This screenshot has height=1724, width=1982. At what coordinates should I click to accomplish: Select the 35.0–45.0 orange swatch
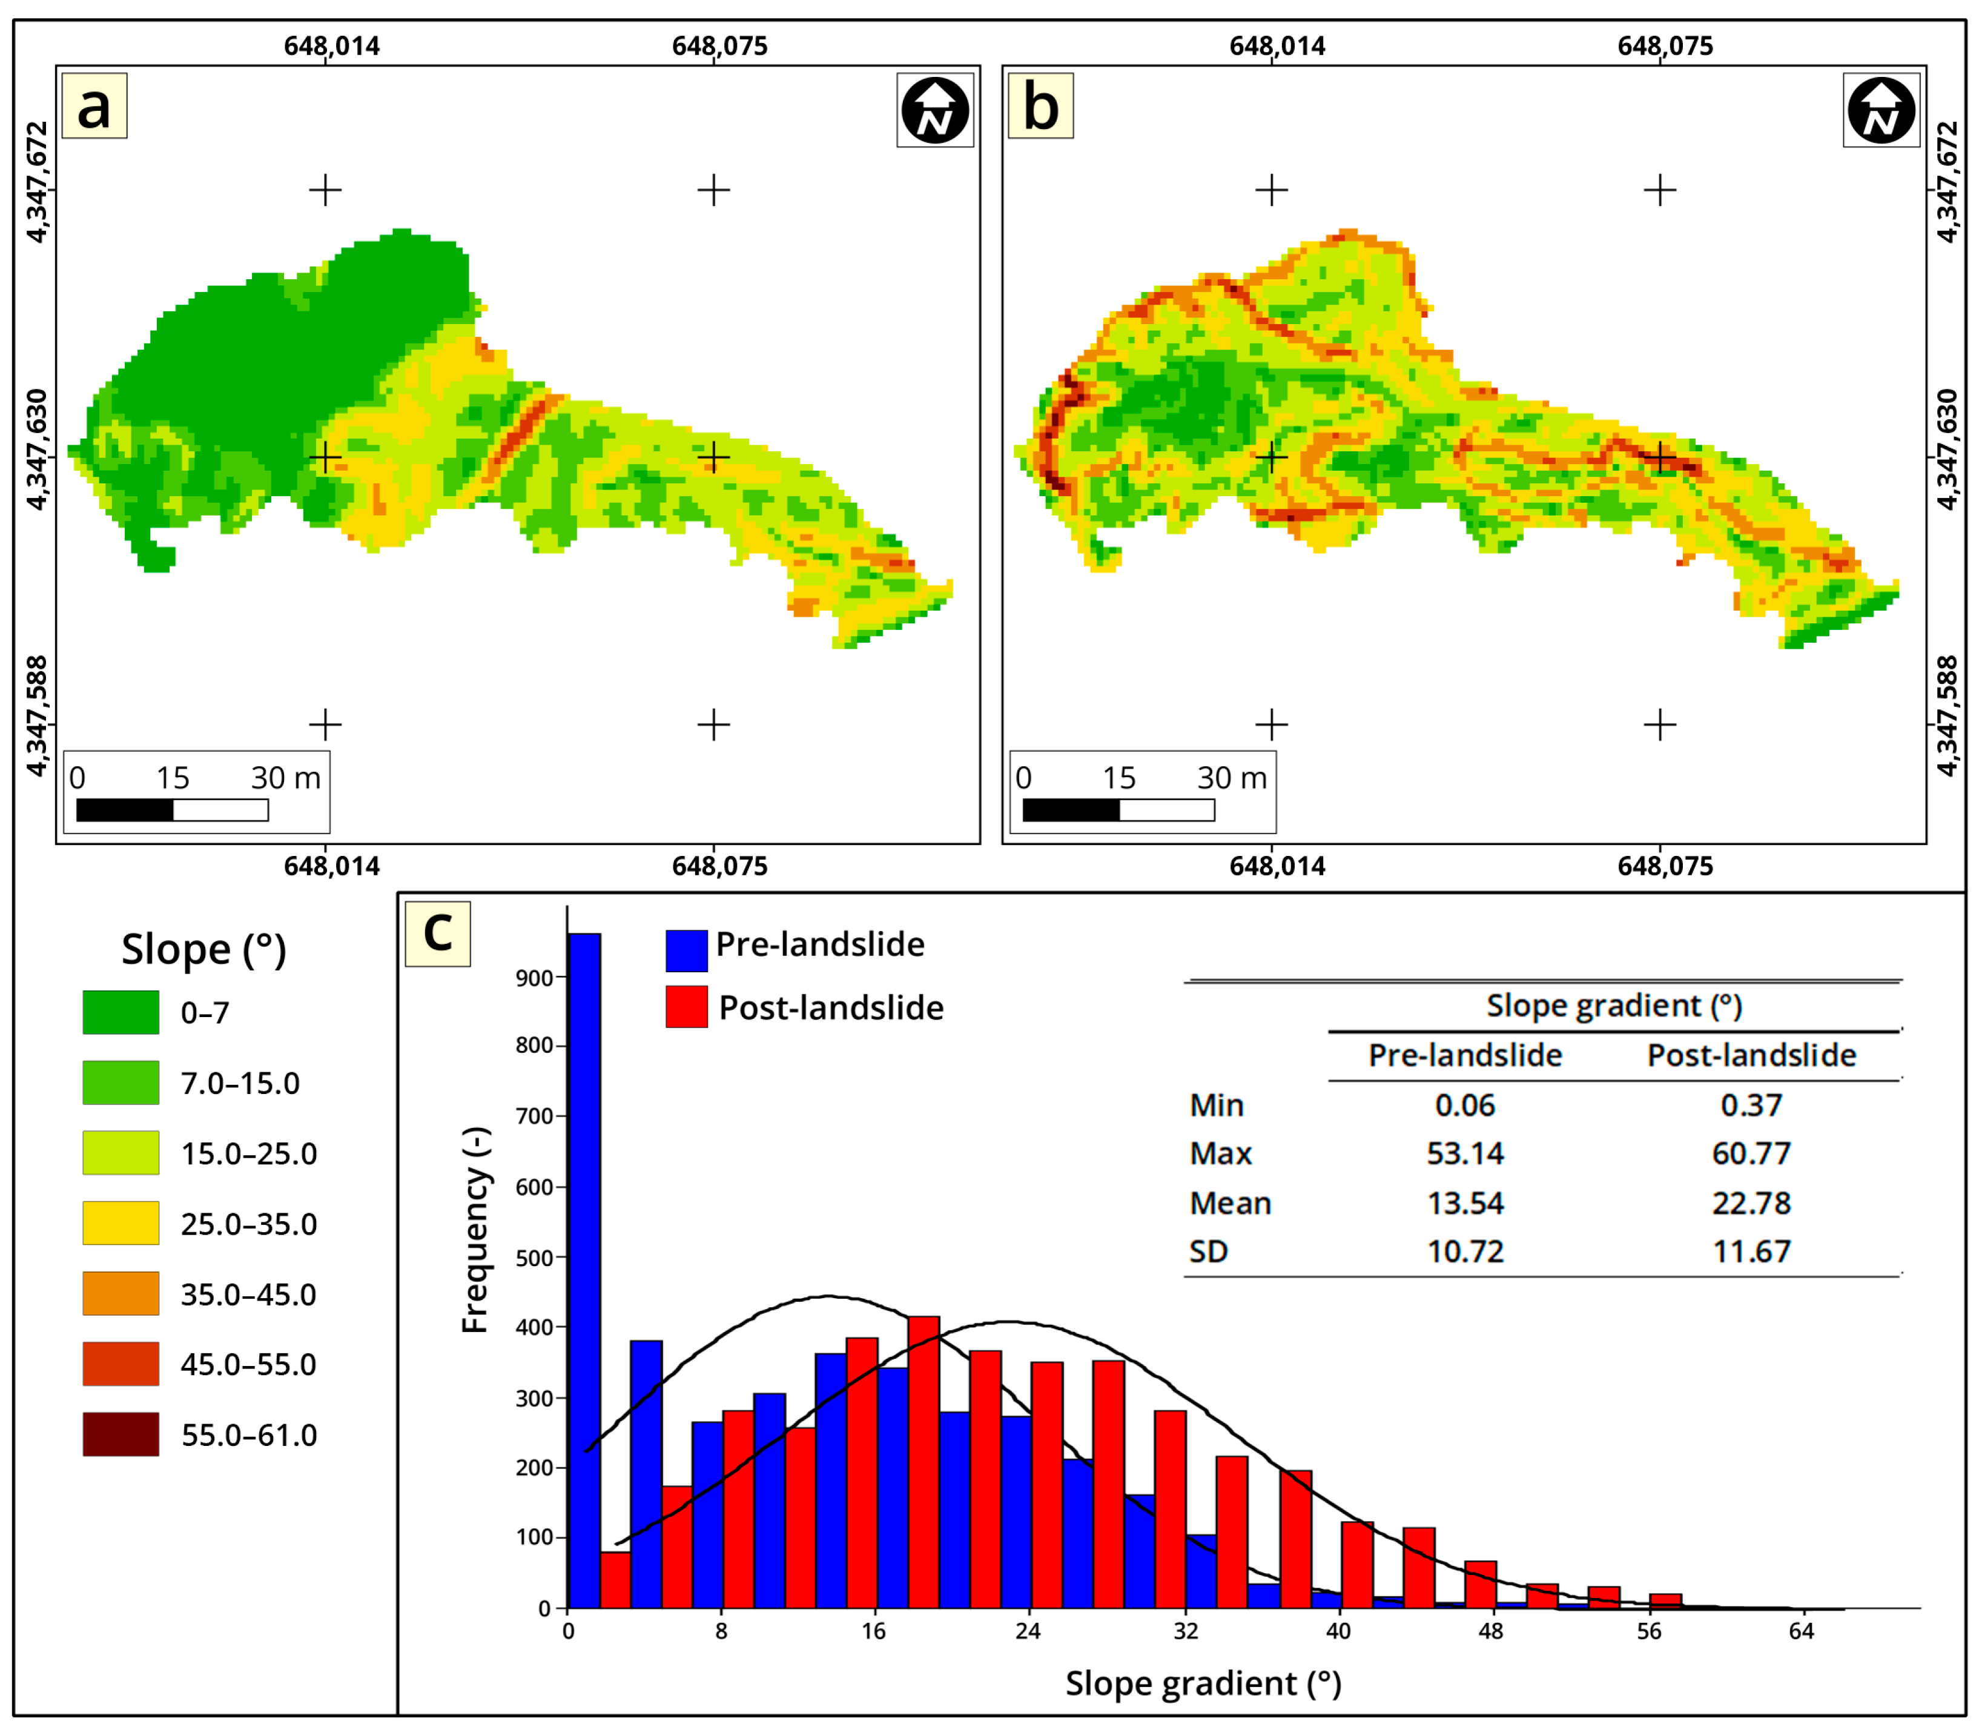(x=121, y=1293)
